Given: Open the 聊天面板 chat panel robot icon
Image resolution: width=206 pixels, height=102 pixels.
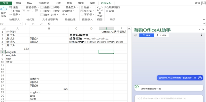Looking at the screenshot, I should pyautogui.click(x=4, y=9).
